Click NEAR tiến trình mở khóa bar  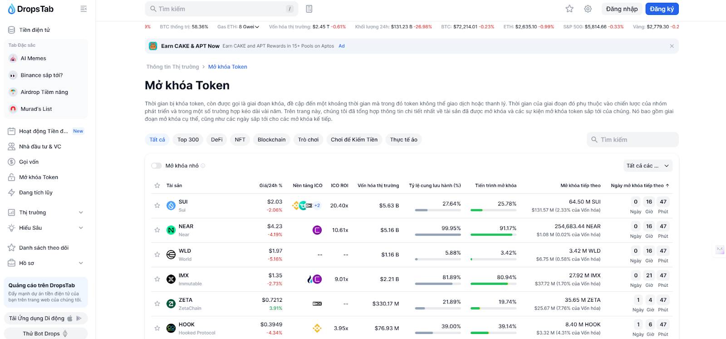coord(494,235)
